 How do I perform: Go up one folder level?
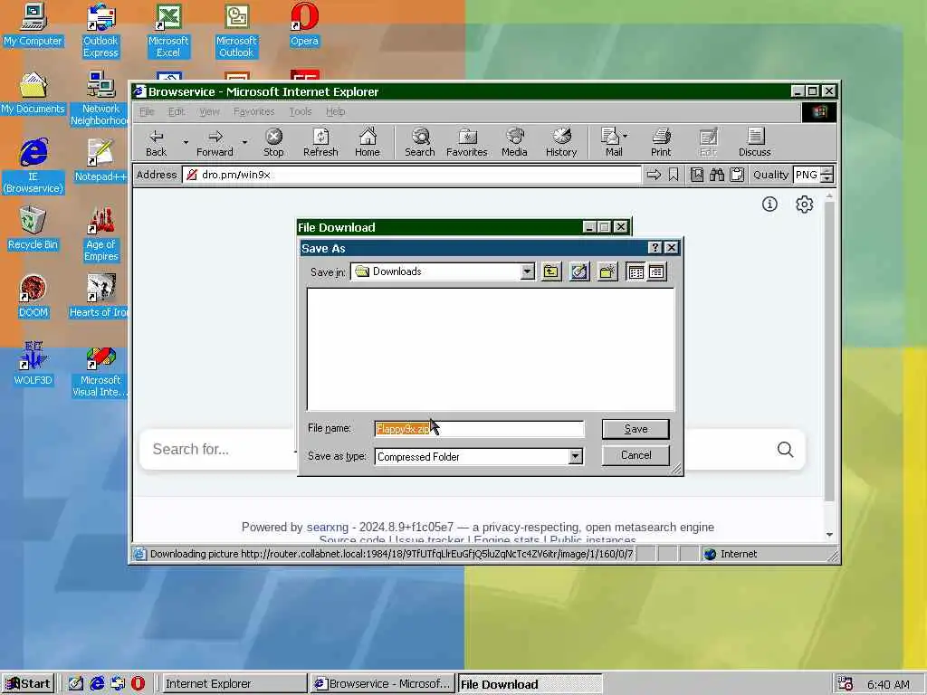551,271
